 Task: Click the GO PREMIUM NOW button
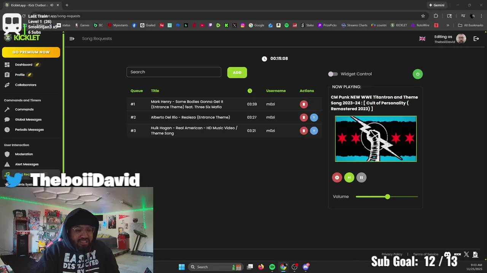pyautogui.click(x=31, y=52)
